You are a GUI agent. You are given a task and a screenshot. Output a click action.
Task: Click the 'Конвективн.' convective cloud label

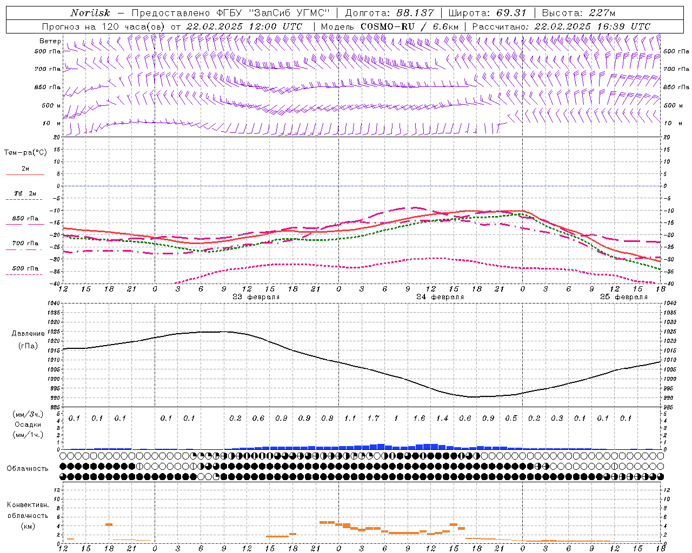28,505
